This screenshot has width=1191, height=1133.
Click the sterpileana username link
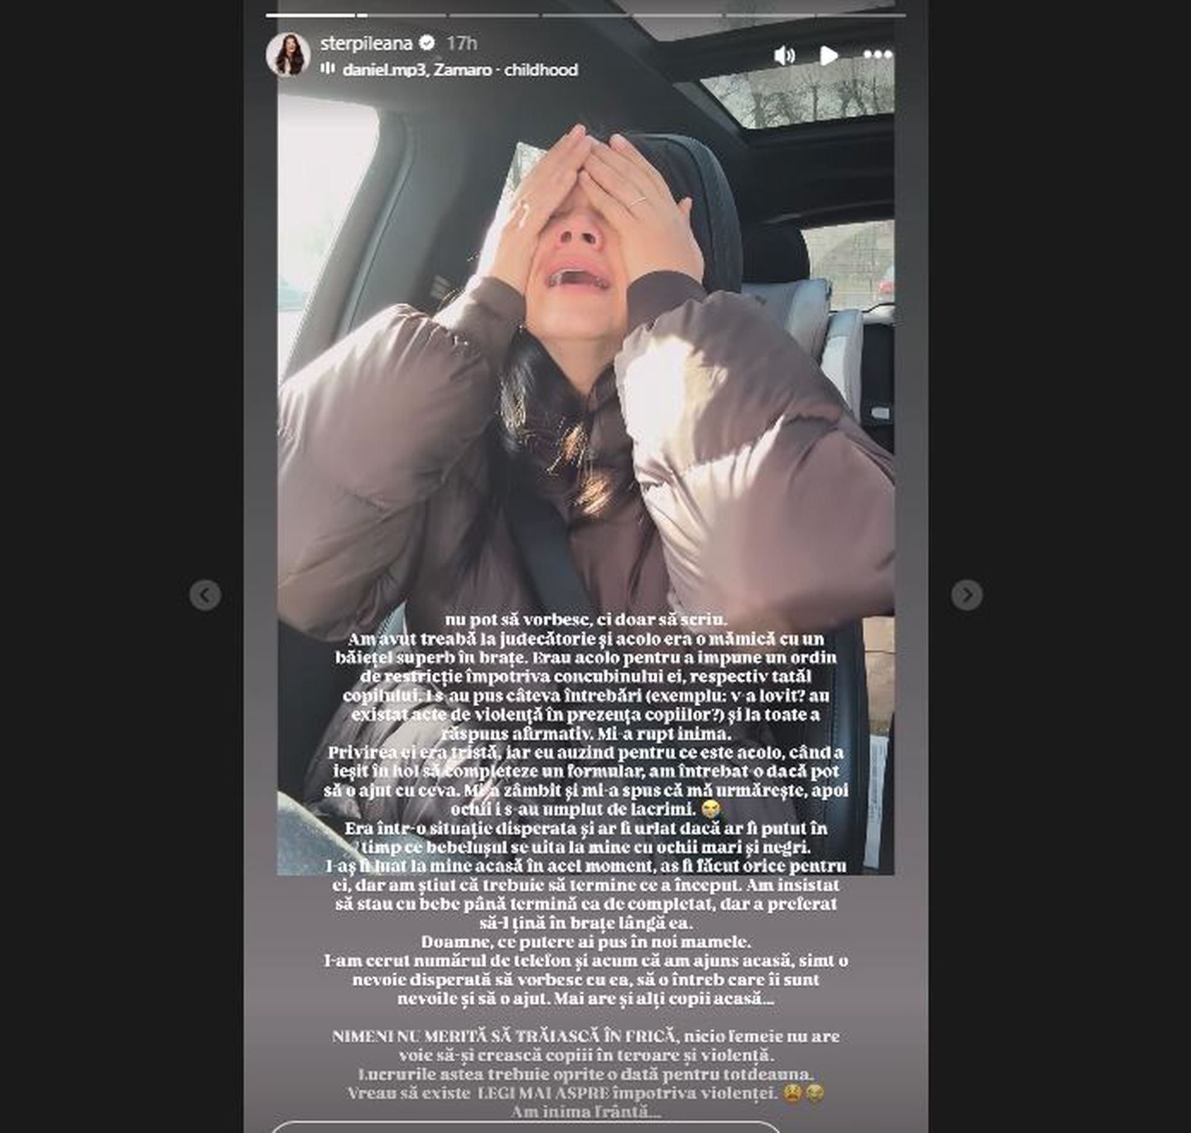[366, 43]
